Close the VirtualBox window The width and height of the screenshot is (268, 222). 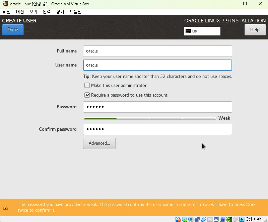coord(260,4)
